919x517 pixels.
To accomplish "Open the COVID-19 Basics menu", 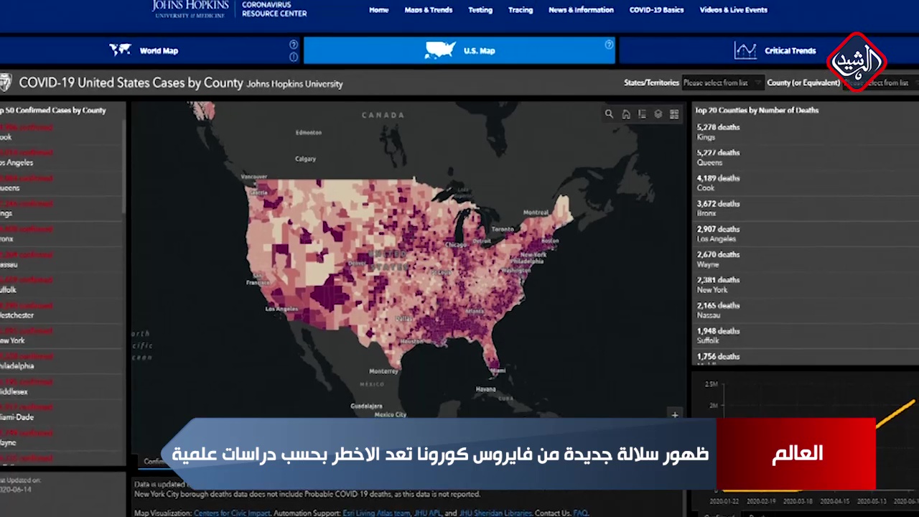I will 656,10.
